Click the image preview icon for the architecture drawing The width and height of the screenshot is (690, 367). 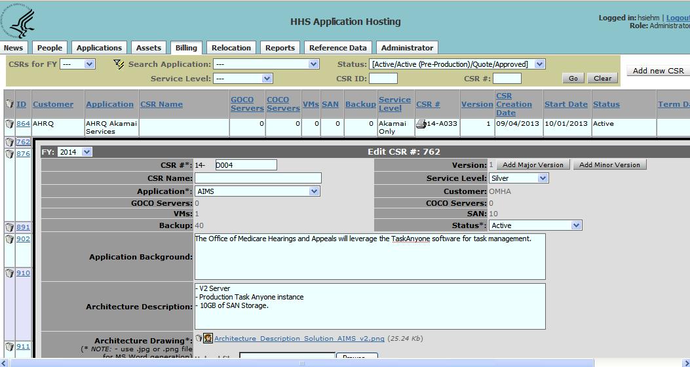[x=208, y=338]
